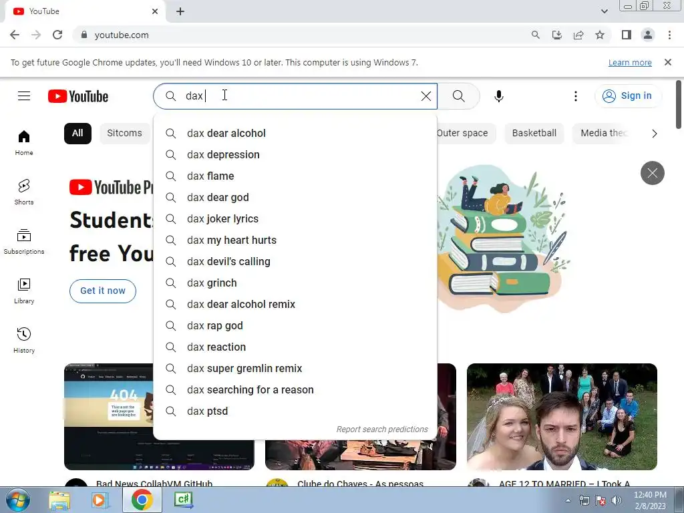Open the Chrome three-dot menu

(669, 35)
